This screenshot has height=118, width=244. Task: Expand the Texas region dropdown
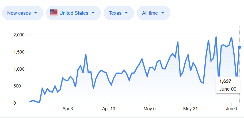(118, 13)
